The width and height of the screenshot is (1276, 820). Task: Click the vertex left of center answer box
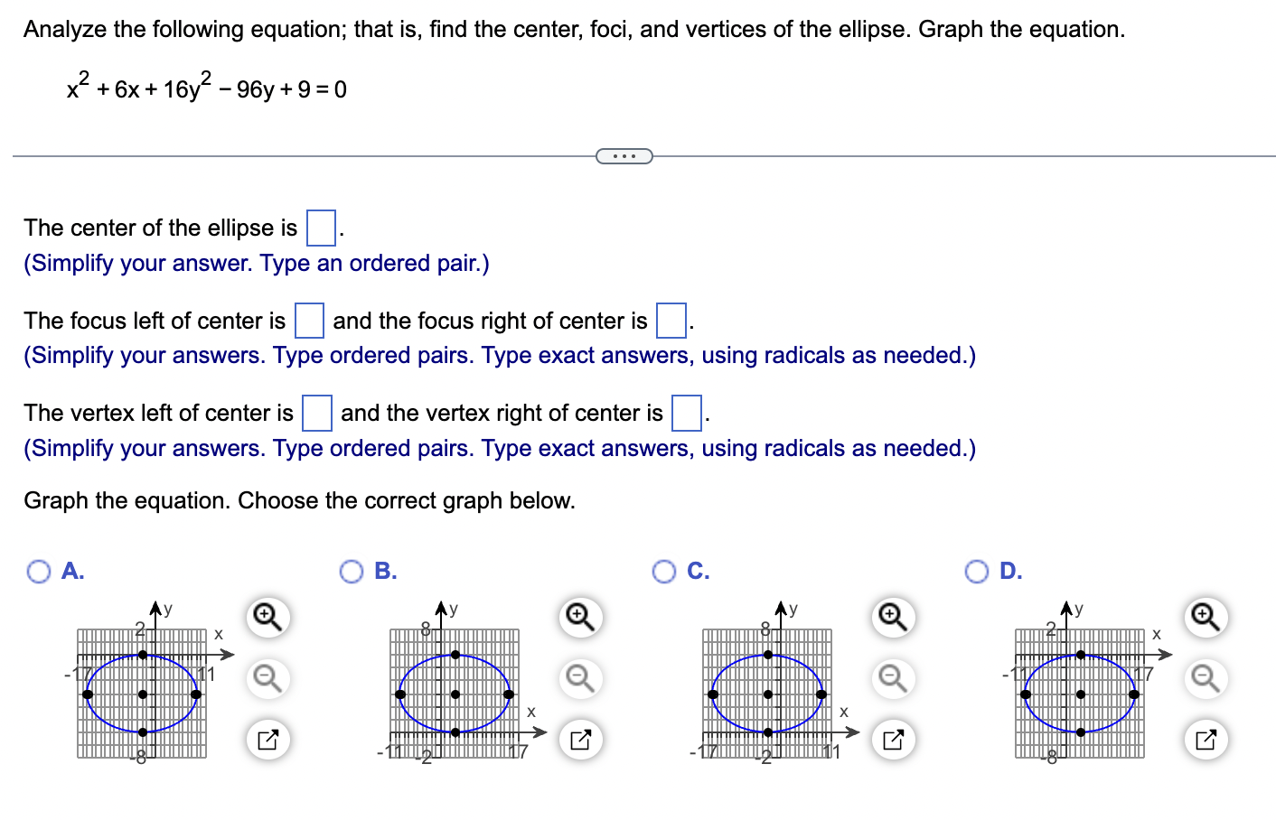click(316, 413)
